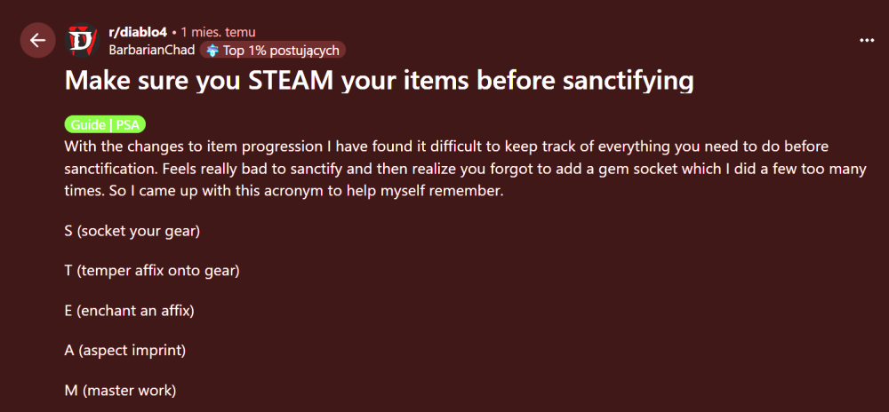Screen dimensions: 889x412
Task: Click the "A (aspect imprint)" line
Action: (x=125, y=350)
